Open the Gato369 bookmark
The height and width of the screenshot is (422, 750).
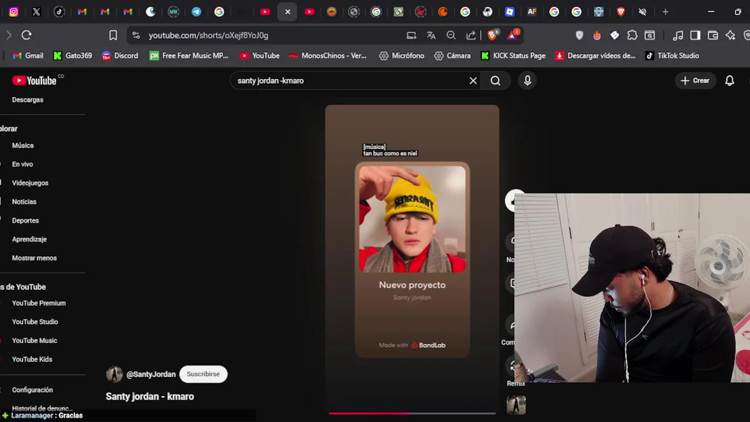coord(73,56)
